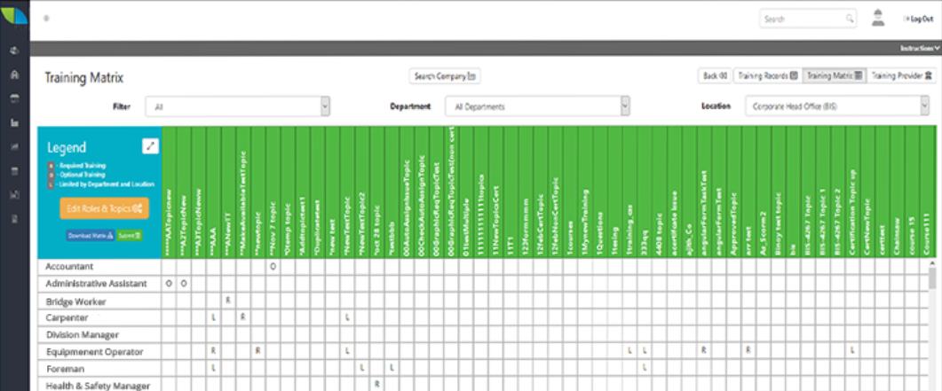This screenshot has width=942, height=391.
Task: Click the small circle icon in the top header
Action: pos(46,18)
